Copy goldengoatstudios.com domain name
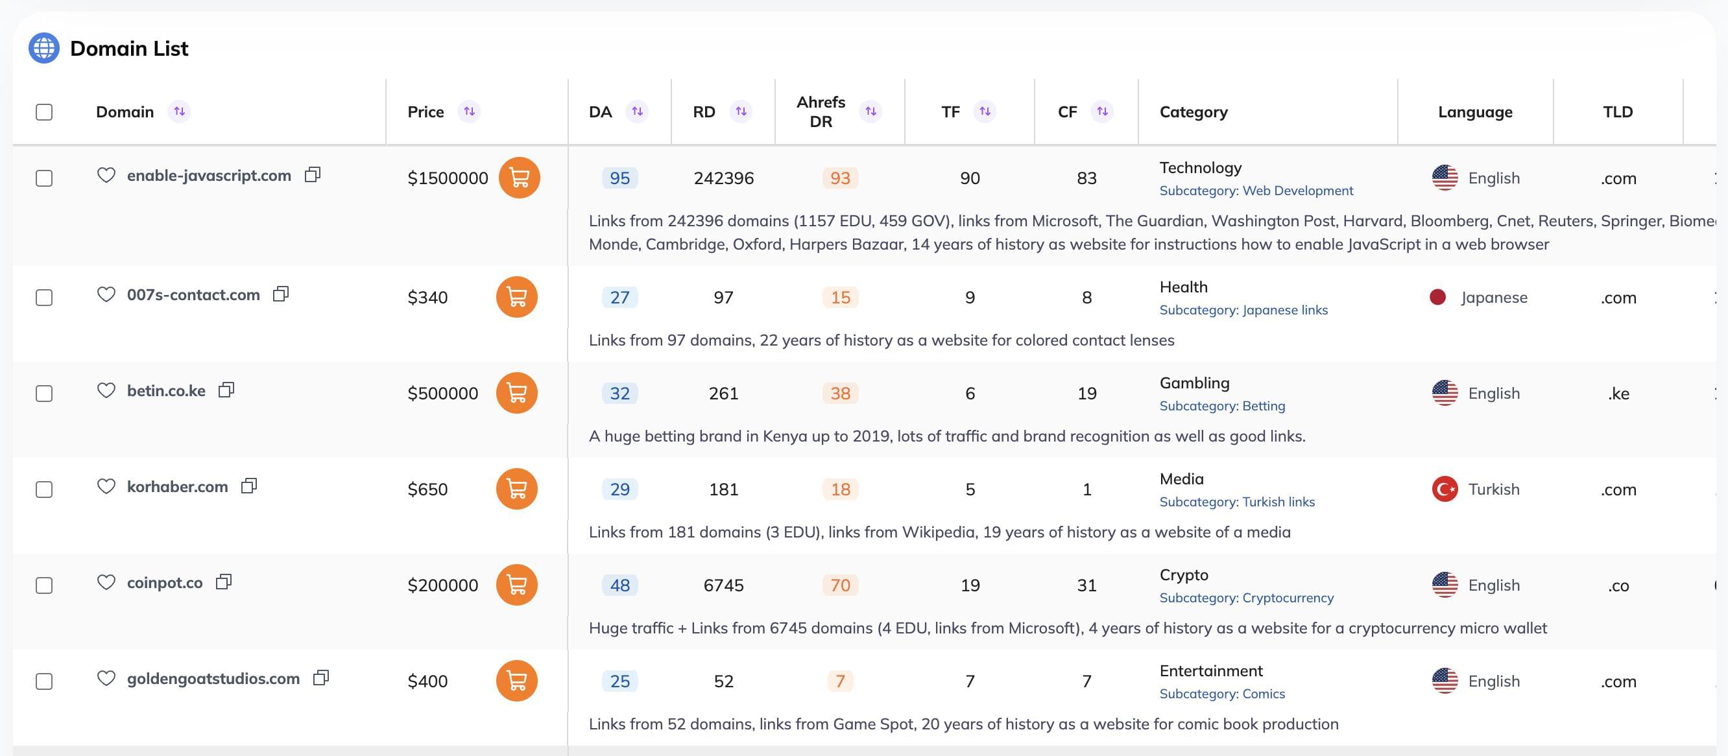1728x756 pixels. 321,678
